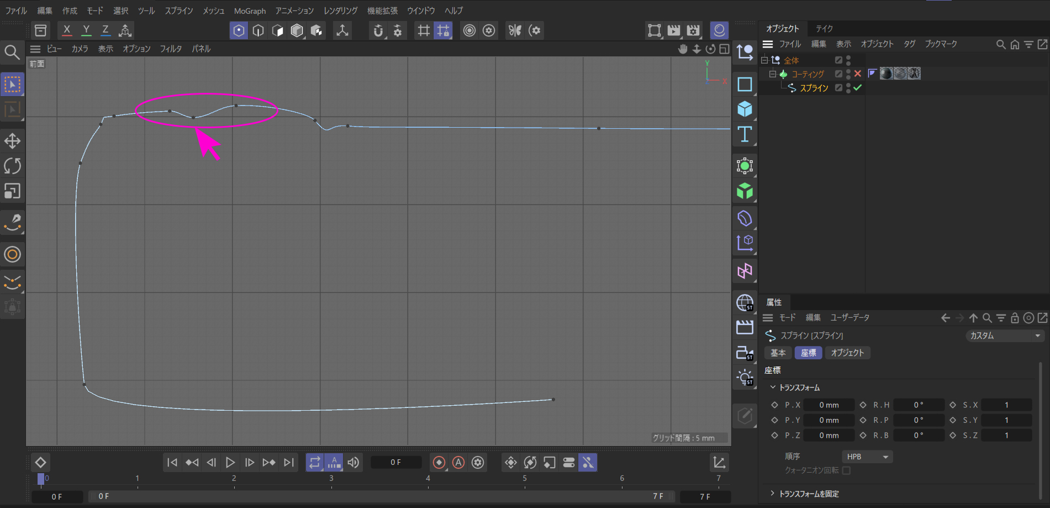Select the Rotate tool
The width and height of the screenshot is (1050, 508).
click(12, 166)
